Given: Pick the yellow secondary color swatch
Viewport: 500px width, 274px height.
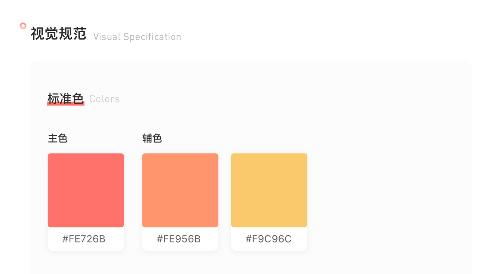Looking at the screenshot, I should tap(269, 190).
